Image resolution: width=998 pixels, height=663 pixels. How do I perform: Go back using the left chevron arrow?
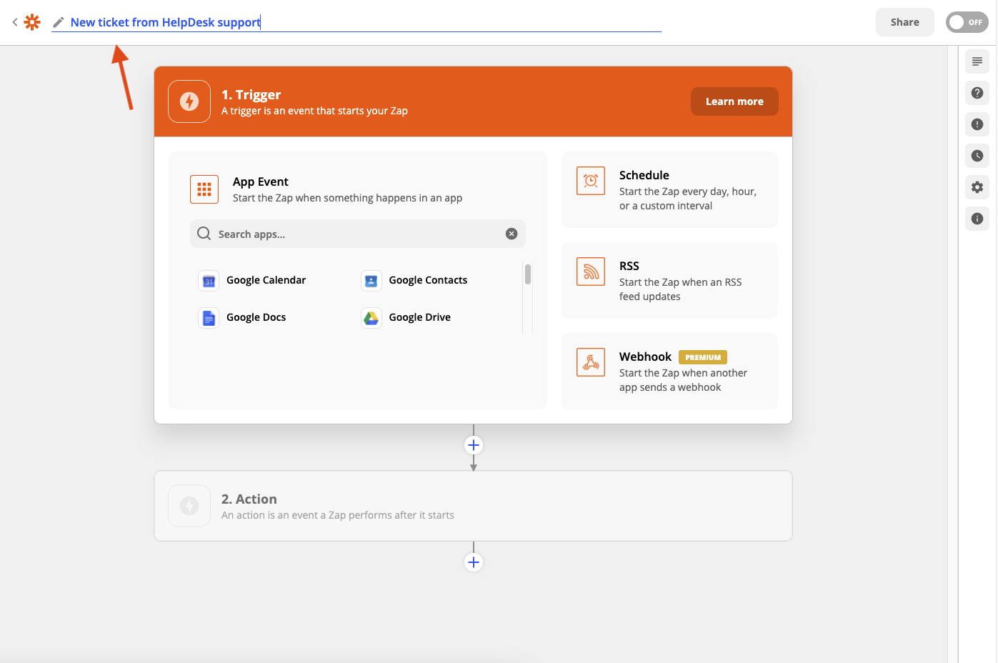click(x=15, y=22)
